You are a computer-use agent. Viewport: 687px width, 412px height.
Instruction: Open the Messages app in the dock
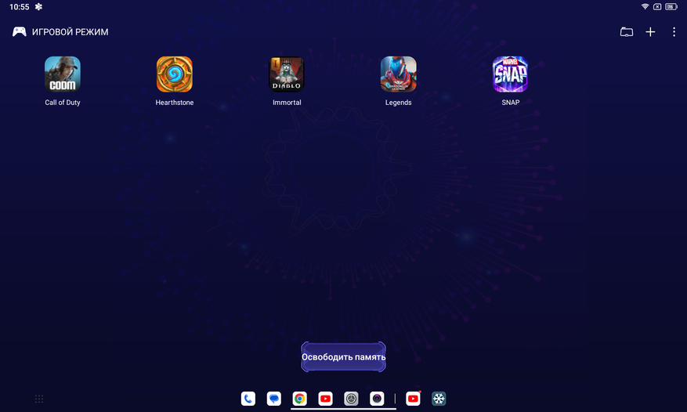click(x=274, y=399)
